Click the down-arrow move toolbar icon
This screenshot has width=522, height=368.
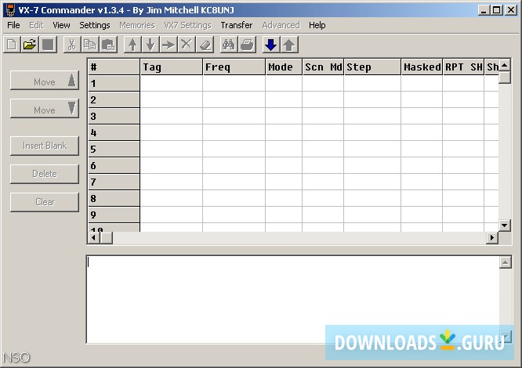click(x=150, y=45)
